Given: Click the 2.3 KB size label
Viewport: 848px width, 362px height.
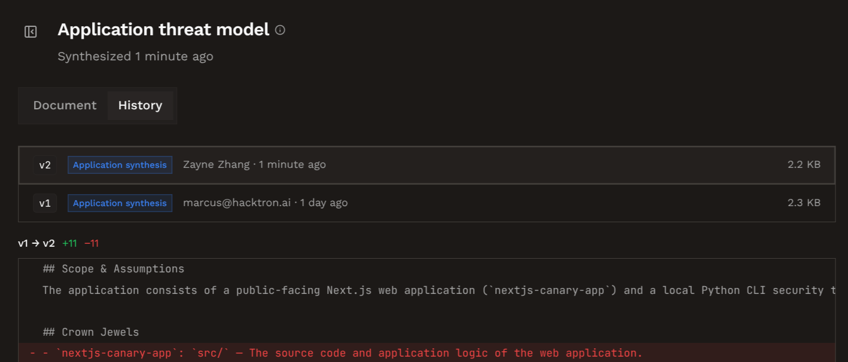Looking at the screenshot, I should (x=804, y=203).
